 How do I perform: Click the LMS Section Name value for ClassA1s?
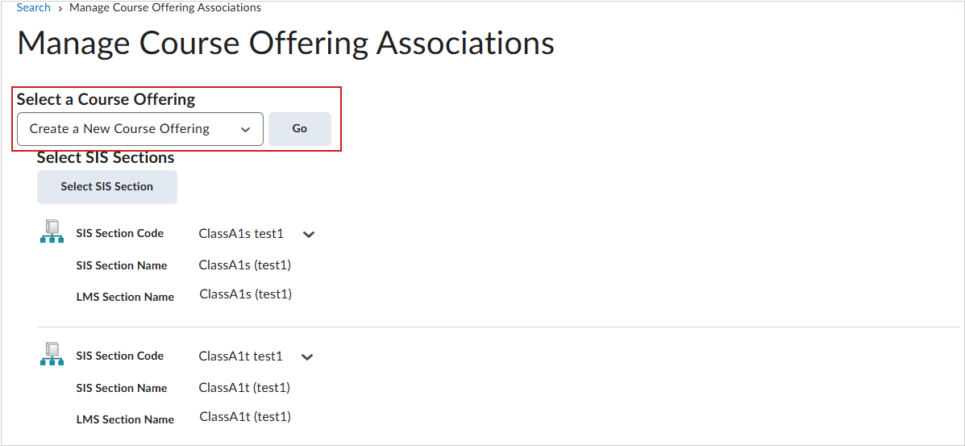click(245, 294)
